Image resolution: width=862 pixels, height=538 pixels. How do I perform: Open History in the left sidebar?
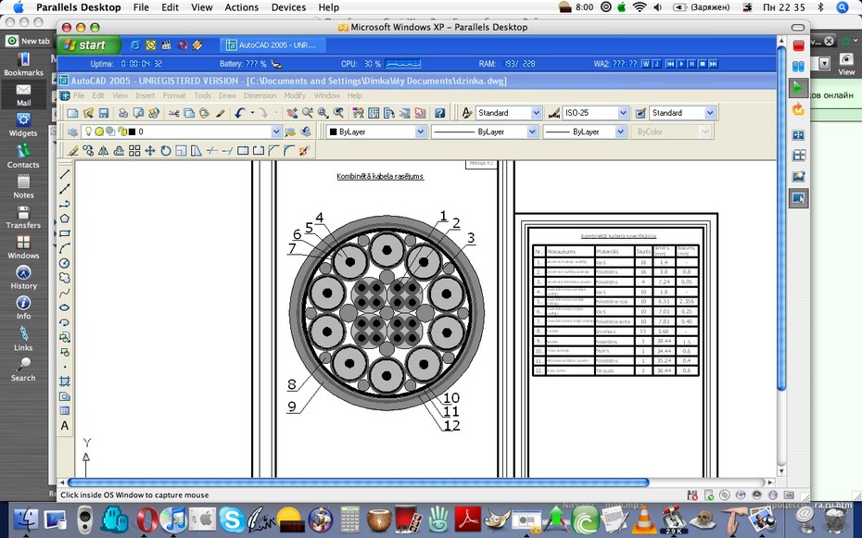pyautogui.click(x=23, y=277)
